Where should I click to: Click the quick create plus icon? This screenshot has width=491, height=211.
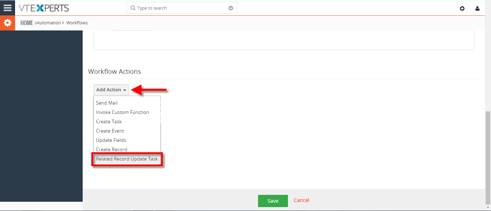(462, 9)
